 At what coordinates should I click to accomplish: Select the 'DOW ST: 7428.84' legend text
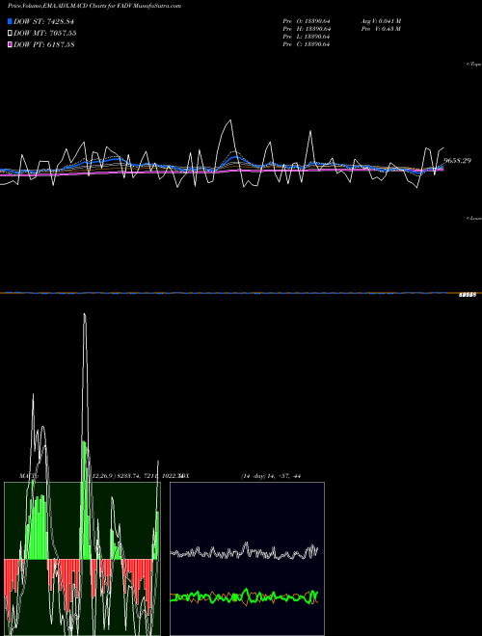pos(43,21)
